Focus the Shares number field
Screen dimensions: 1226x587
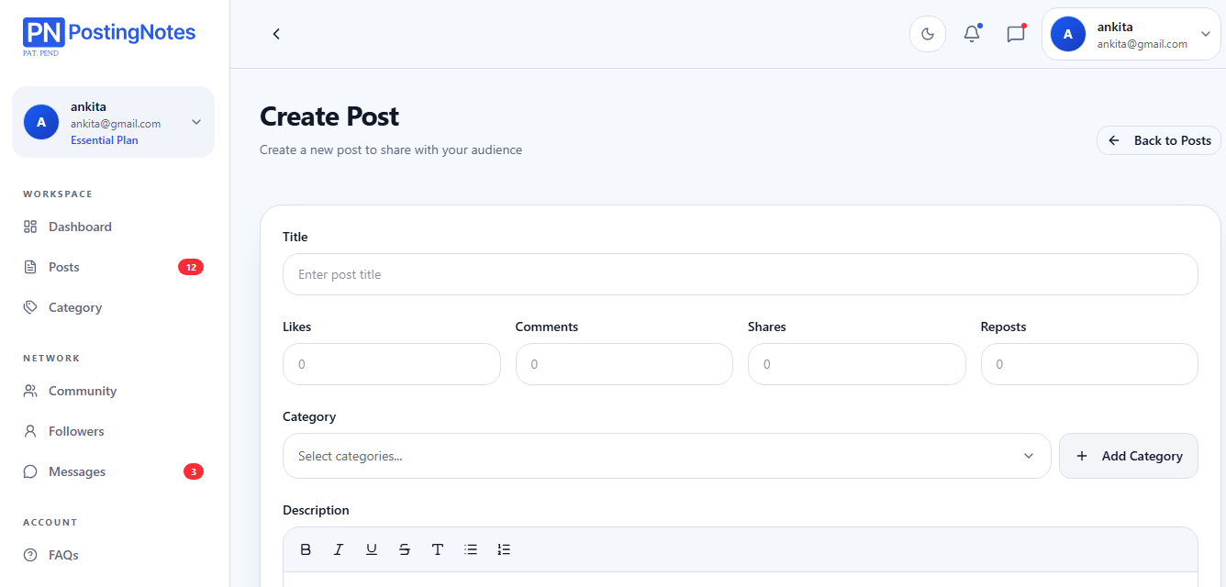pos(857,364)
